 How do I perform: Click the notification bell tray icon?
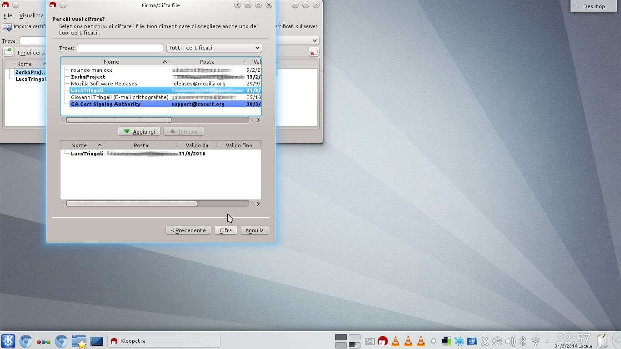(x=433, y=341)
